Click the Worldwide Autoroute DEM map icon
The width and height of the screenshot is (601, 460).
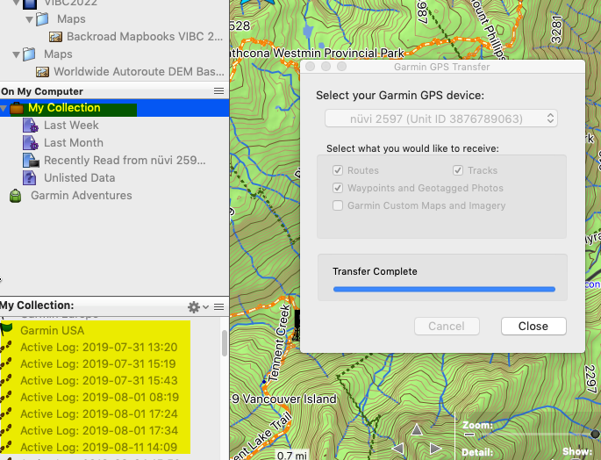[x=42, y=72]
